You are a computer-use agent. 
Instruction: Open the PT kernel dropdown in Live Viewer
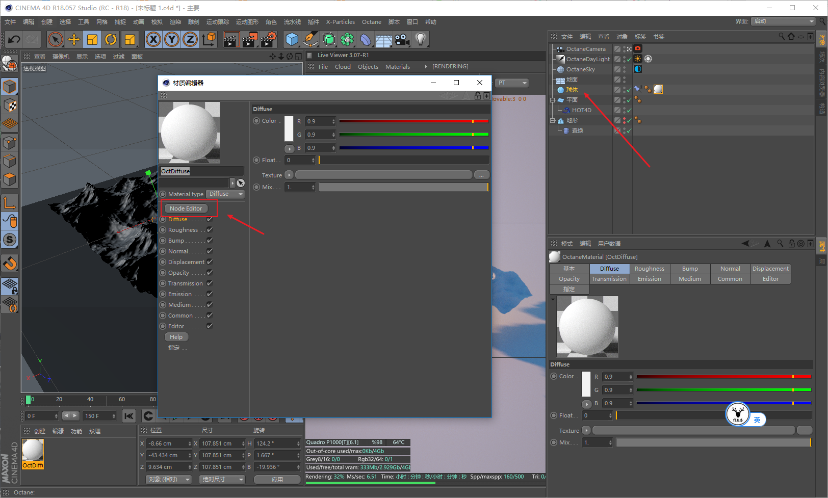click(x=511, y=83)
